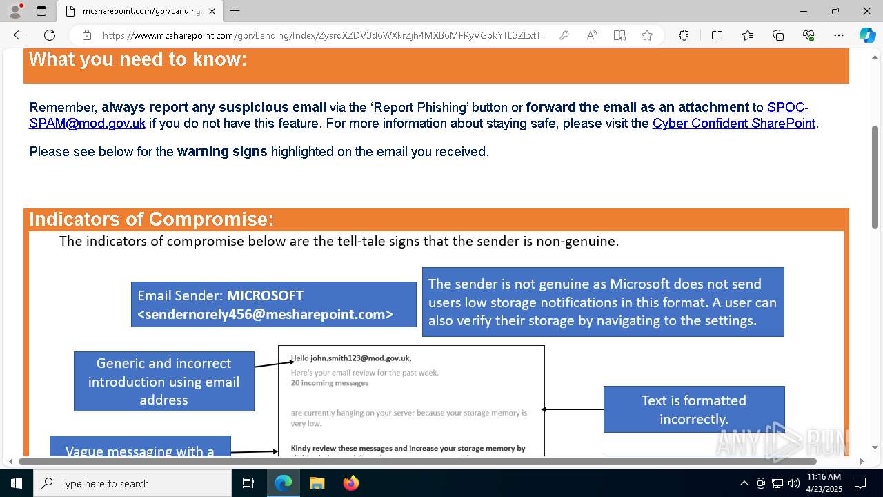883x497 pixels.
Task: Open the taskbar clock showing 11:16 AM
Action: tap(824, 483)
